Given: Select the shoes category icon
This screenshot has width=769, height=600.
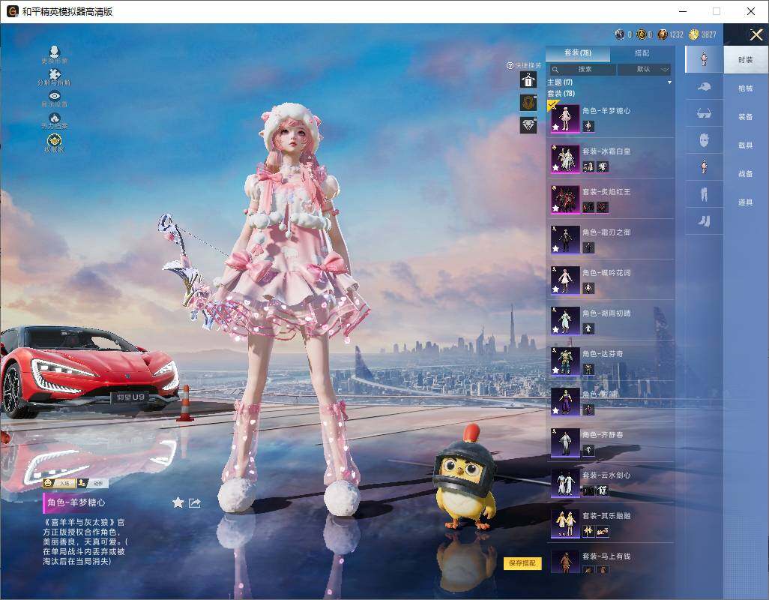Looking at the screenshot, I should 704,221.
